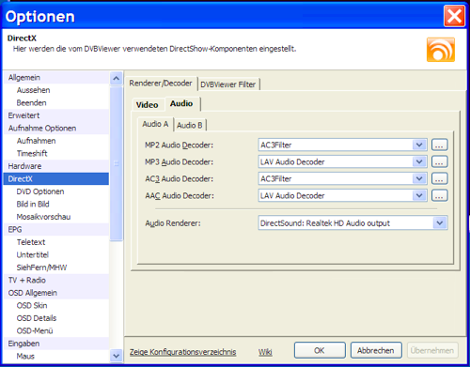Open MP3 Audio Decoder configuration button
The height and width of the screenshot is (367, 470).
pos(439,161)
